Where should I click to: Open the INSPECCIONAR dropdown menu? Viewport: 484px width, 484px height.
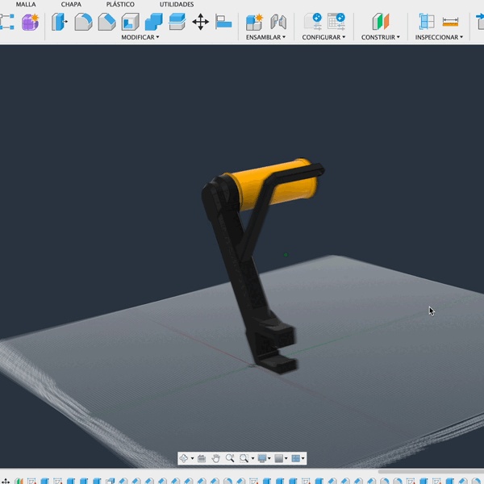[439, 37]
